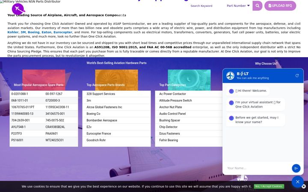Click the purple airplane logo icon
308x192 pixels.
[18, 9]
